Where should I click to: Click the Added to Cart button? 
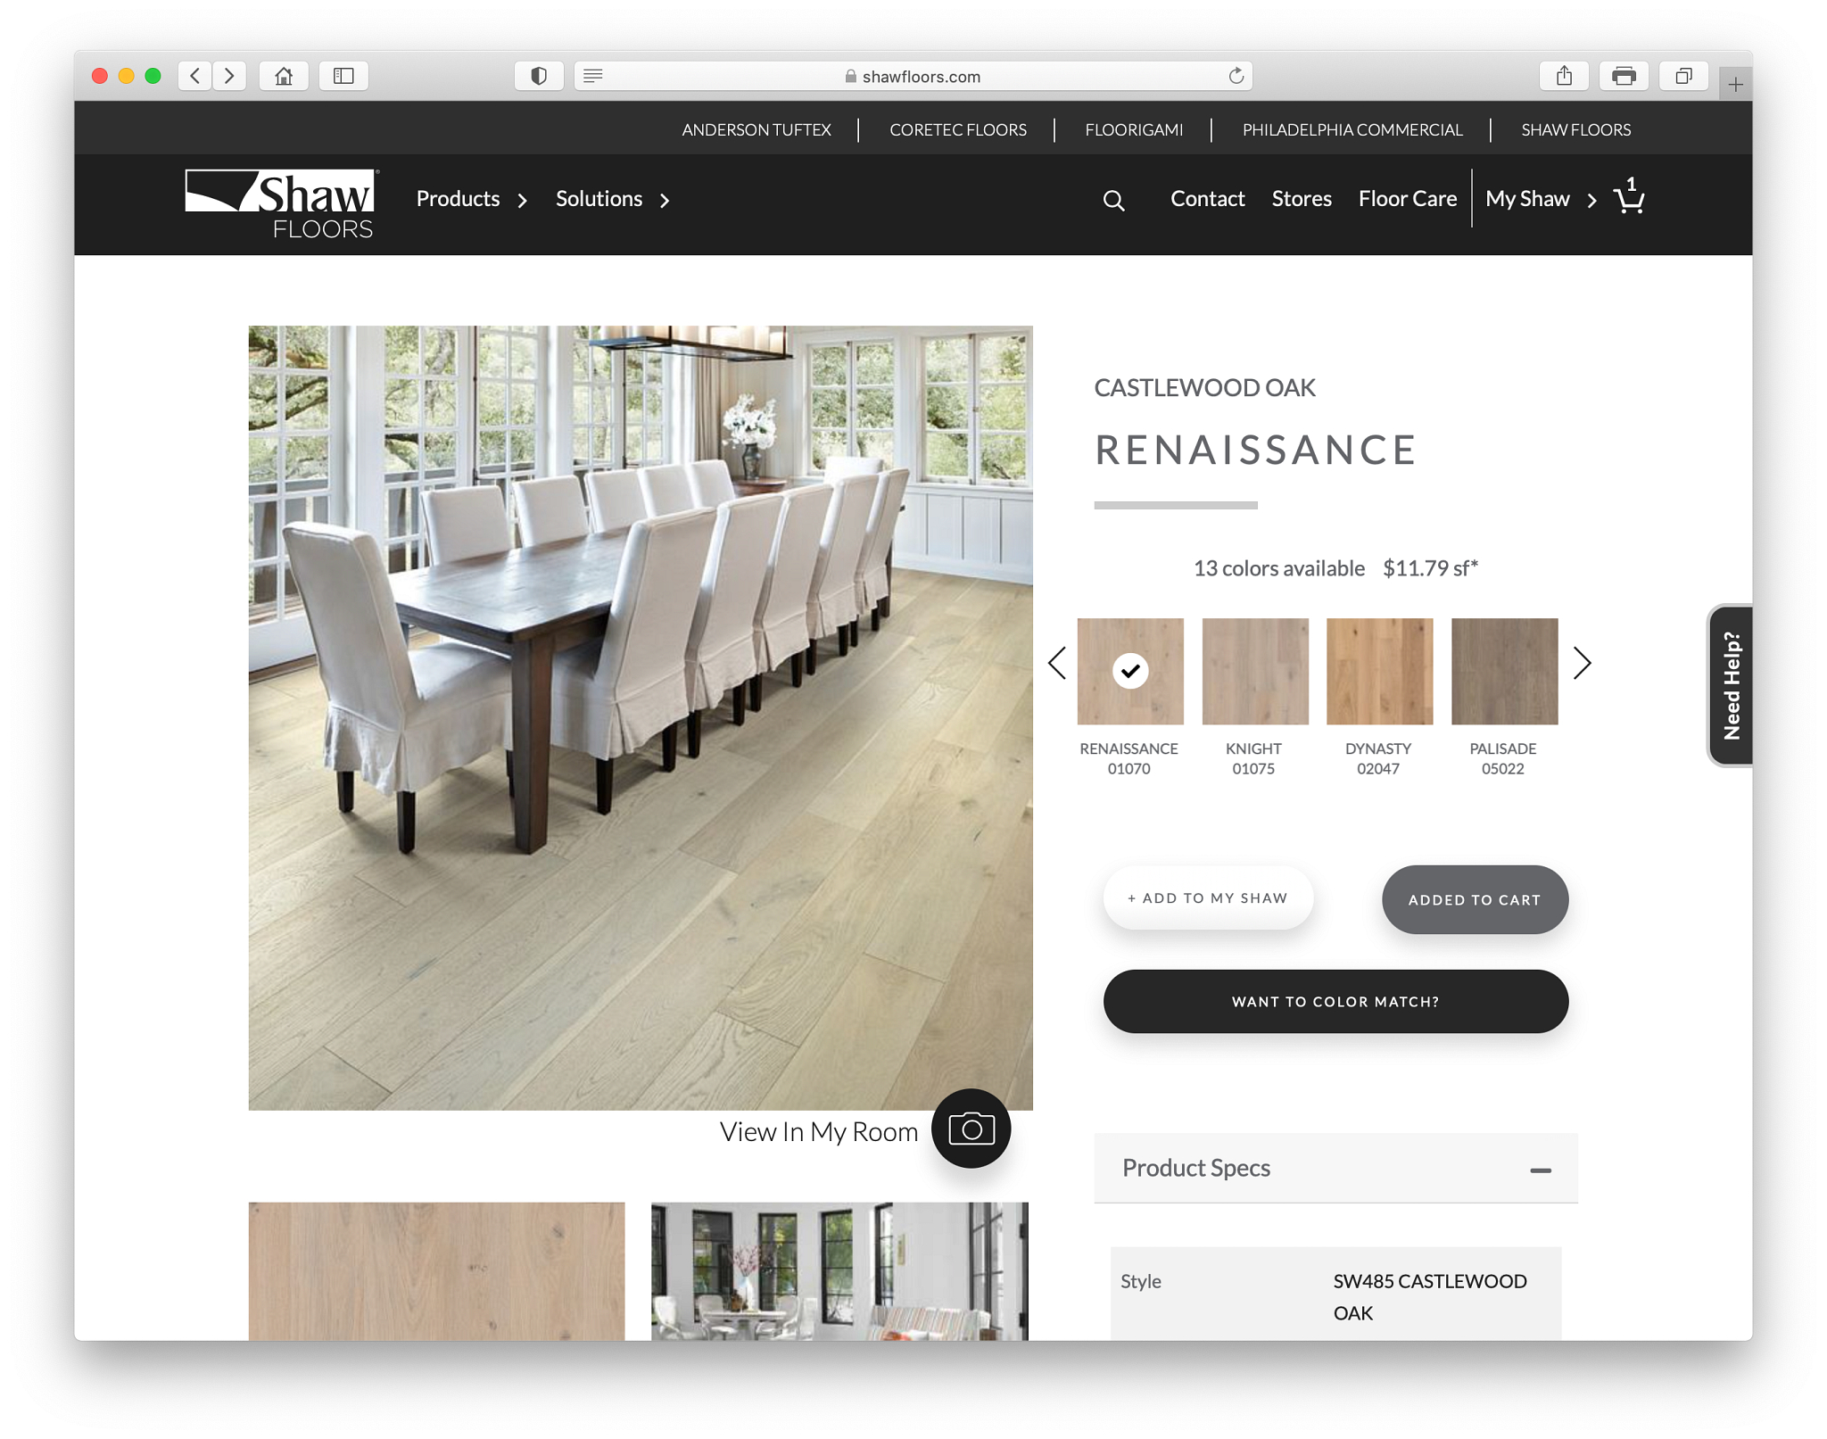(x=1476, y=899)
